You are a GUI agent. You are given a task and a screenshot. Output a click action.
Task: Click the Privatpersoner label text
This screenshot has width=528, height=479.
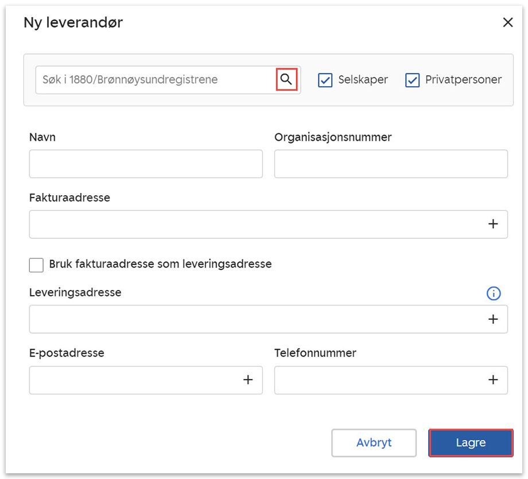coord(463,80)
